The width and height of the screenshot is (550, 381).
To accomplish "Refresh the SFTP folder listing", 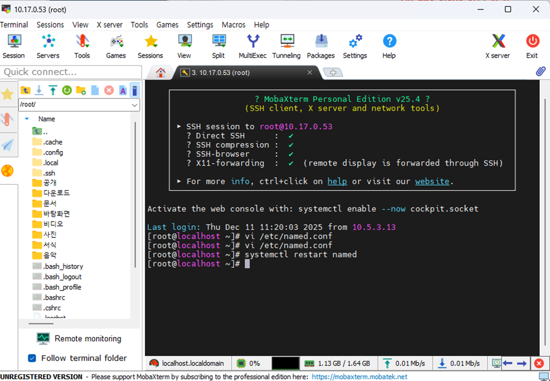I will 67,90.
